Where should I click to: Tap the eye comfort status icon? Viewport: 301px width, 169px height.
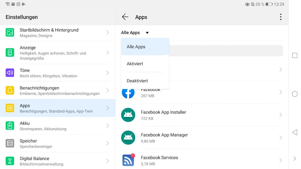(x=247, y=4)
